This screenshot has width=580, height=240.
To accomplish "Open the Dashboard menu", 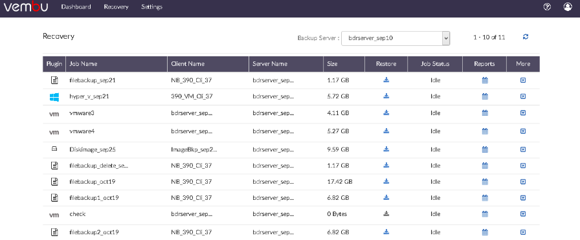I will [76, 7].
